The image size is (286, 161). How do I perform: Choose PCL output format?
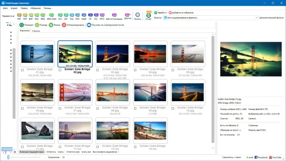[x=96, y=16]
